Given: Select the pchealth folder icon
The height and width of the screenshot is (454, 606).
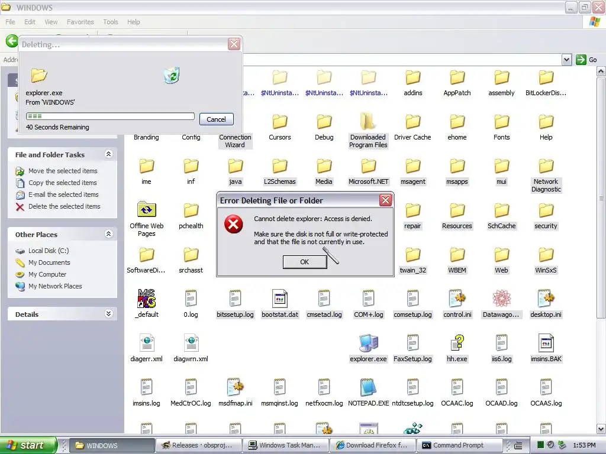Looking at the screenshot, I should pos(191,210).
